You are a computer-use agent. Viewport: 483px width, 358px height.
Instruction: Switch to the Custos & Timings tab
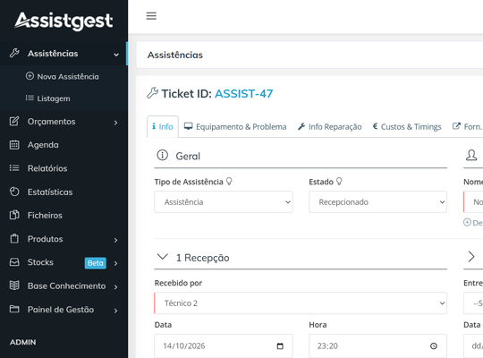407,127
